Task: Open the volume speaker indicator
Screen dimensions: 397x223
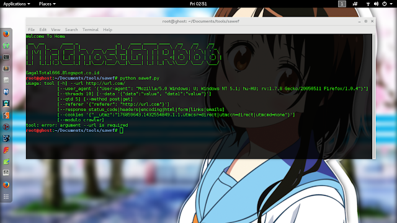Action: [377, 4]
